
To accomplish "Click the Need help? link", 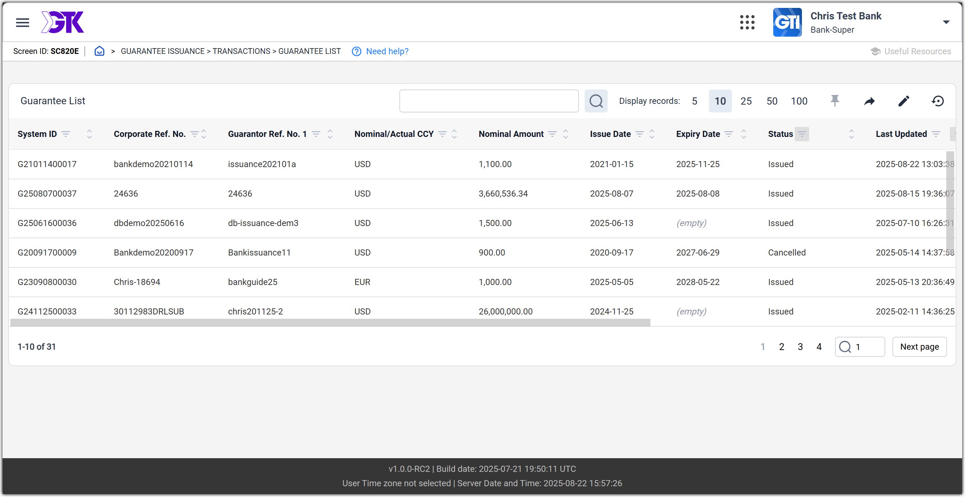I will (x=380, y=51).
